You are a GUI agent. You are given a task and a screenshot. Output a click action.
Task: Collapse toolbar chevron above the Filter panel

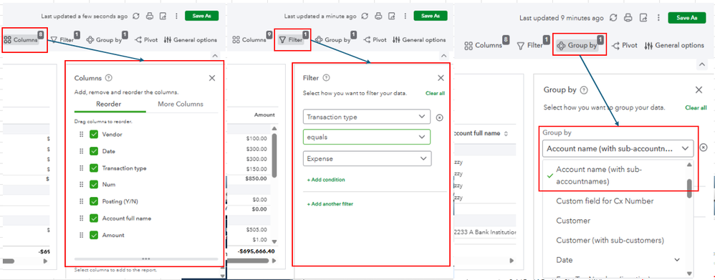(x=444, y=55)
